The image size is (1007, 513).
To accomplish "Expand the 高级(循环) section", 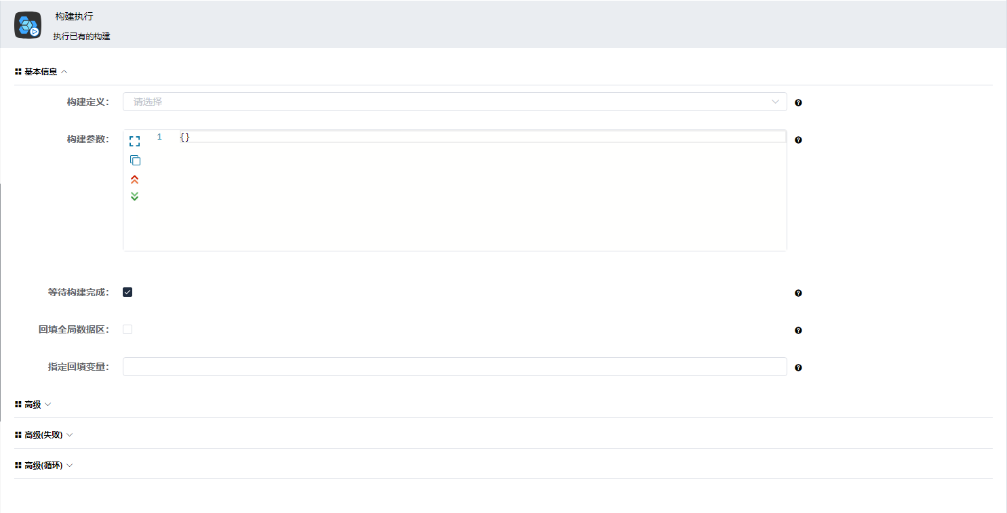I will [x=44, y=466].
